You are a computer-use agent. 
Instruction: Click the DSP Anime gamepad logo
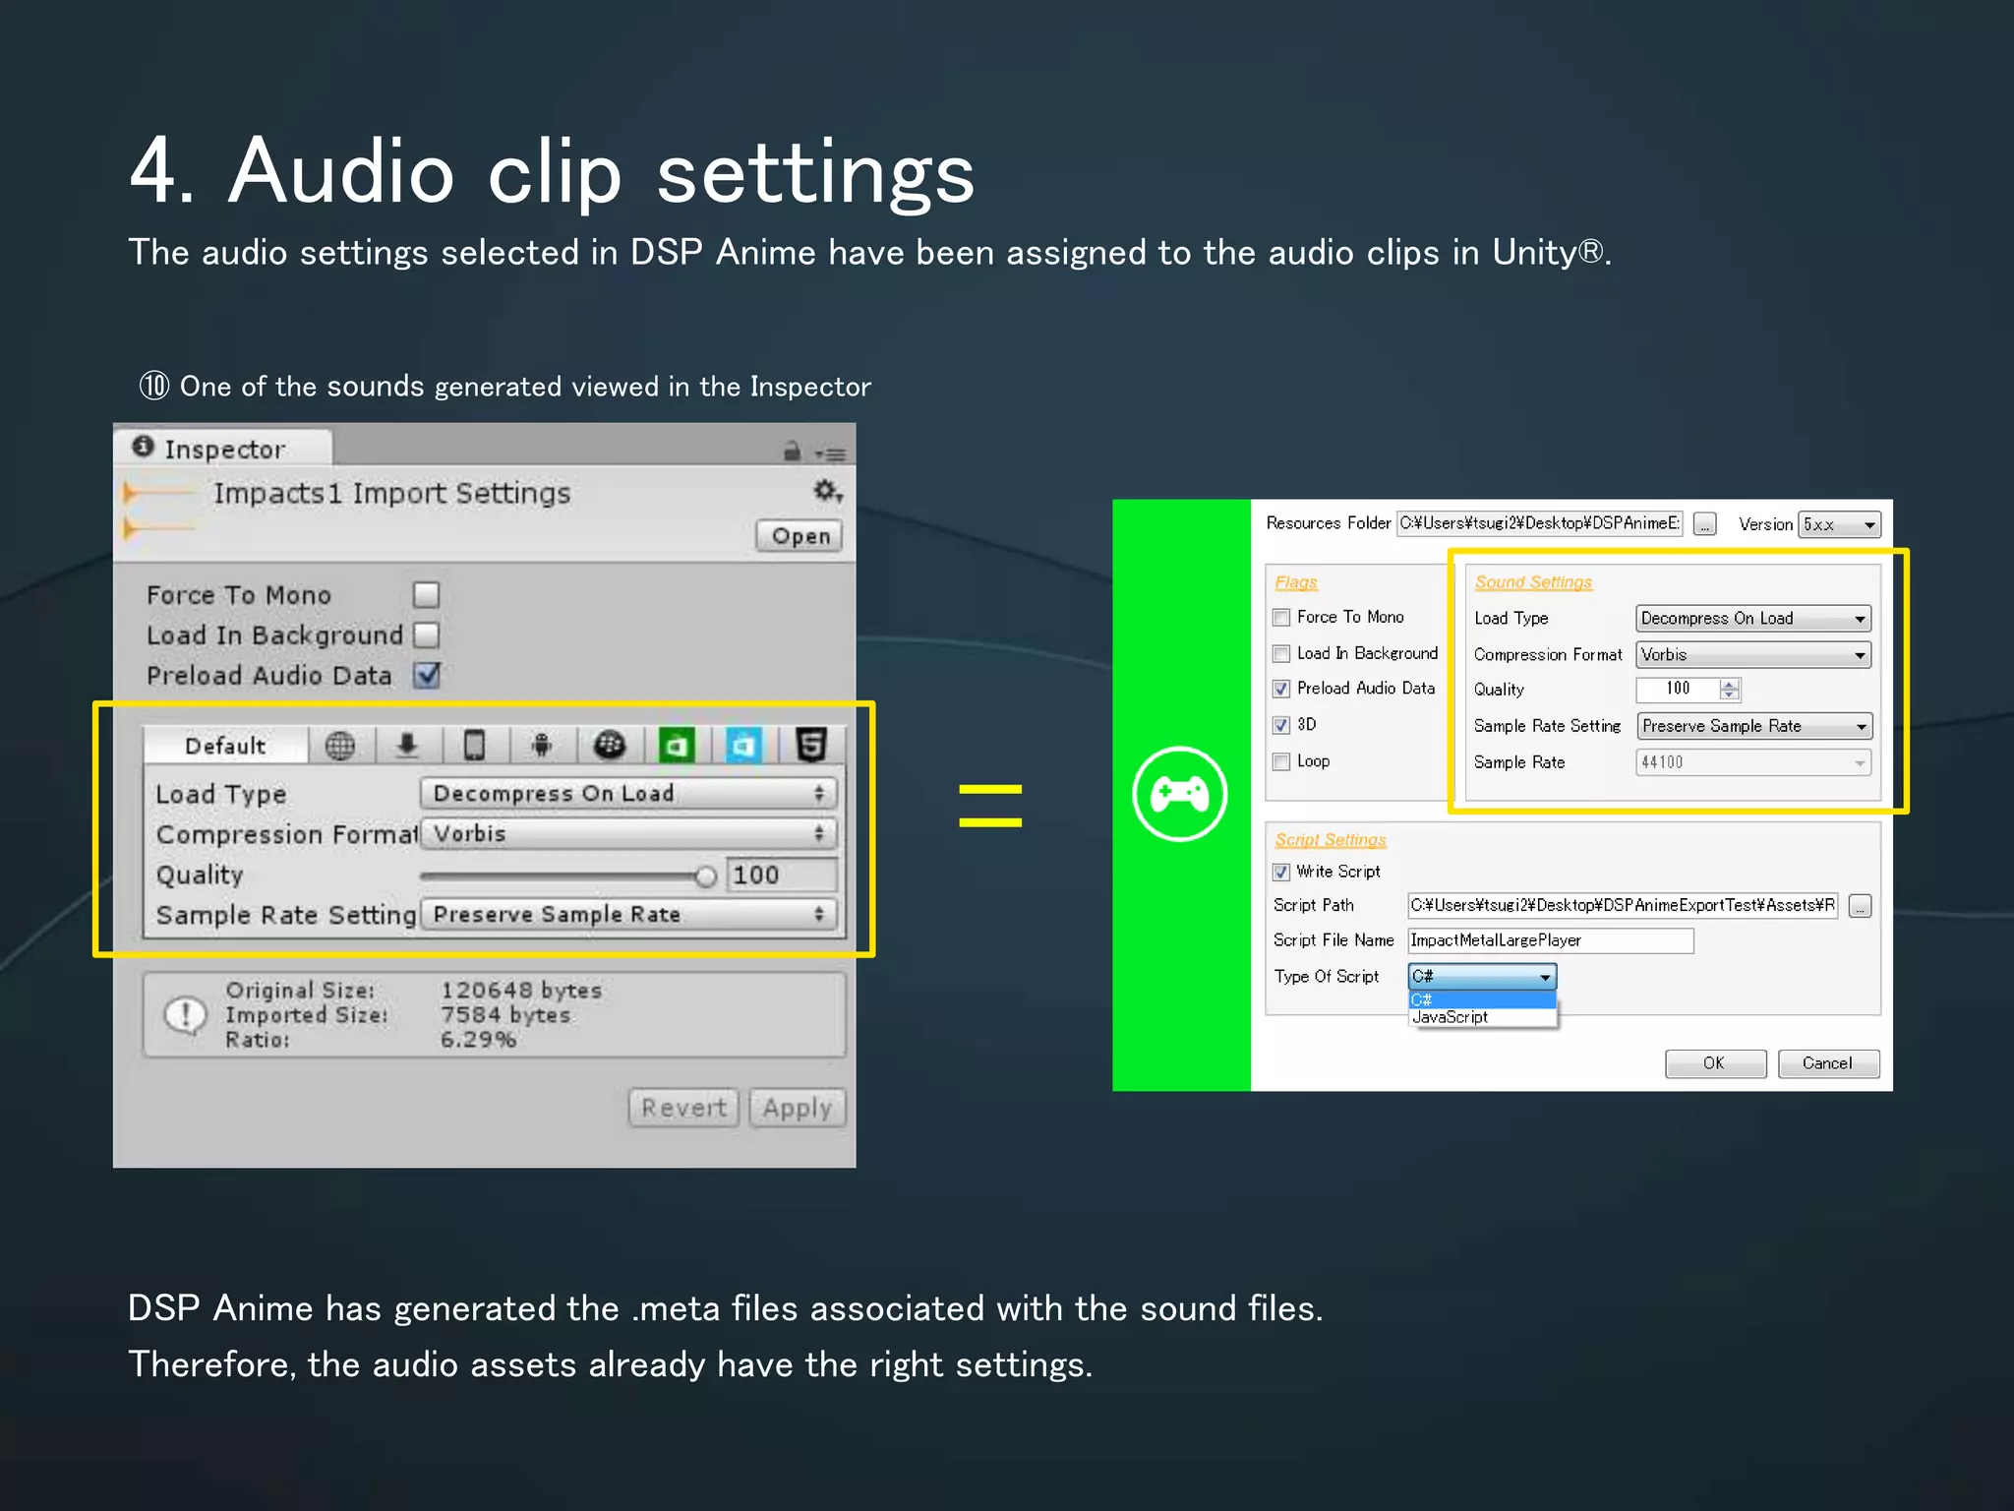[1179, 794]
